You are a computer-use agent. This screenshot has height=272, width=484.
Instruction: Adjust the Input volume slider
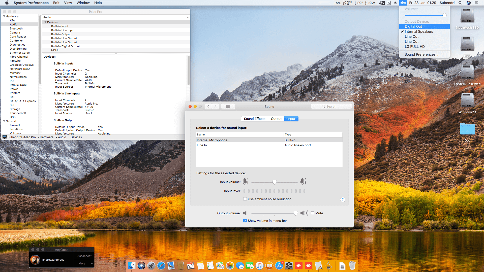click(x=275, y=182)
